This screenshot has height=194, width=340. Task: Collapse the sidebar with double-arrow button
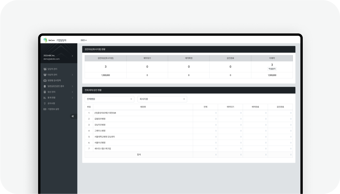coord(73,116)
